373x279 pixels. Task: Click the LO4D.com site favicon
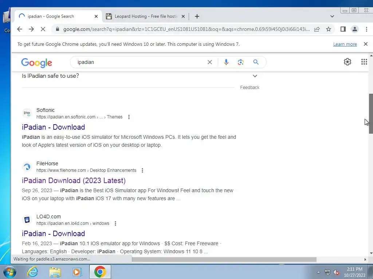[27, 220]
